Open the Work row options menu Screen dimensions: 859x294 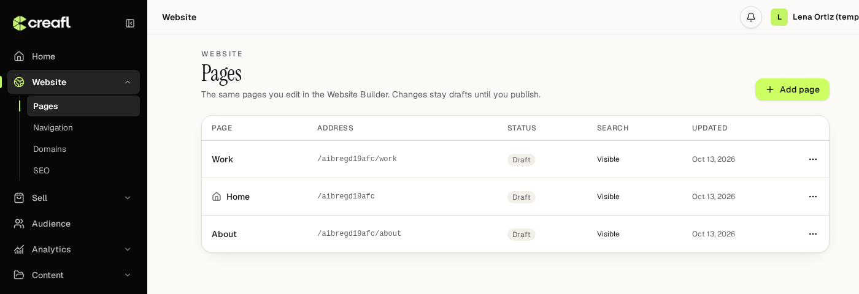click(813, 159)
